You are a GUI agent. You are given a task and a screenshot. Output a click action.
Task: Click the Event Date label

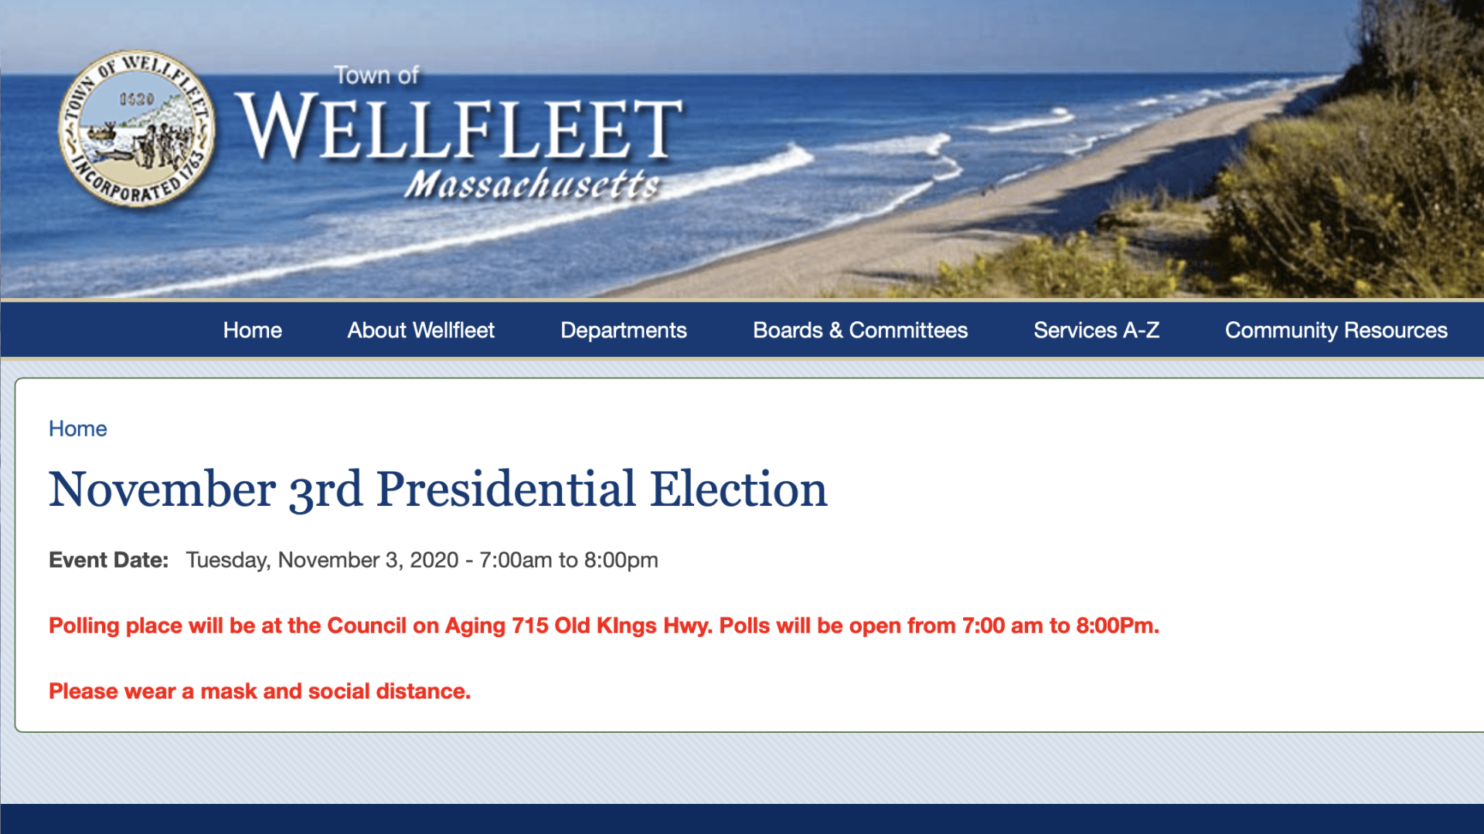pos(108,560)
